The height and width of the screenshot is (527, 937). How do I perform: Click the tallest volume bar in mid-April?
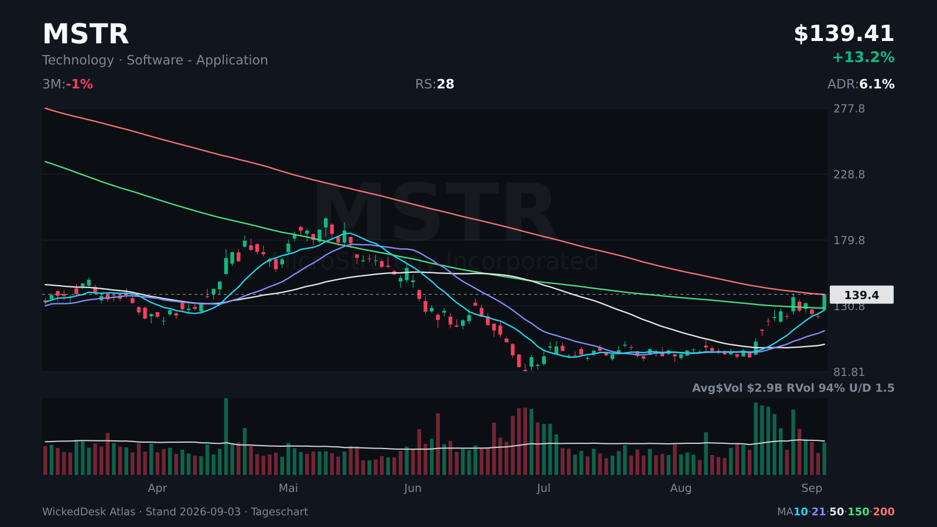point(226,436)
